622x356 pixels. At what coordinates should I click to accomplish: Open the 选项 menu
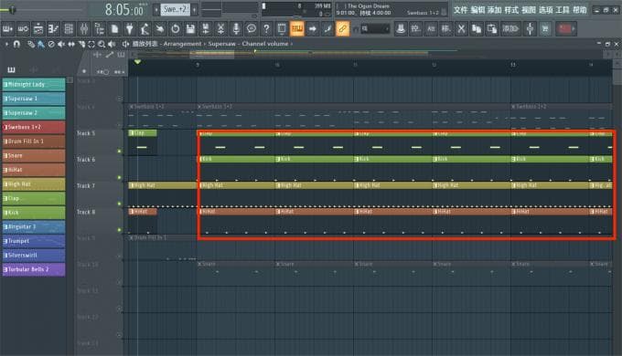(545, 10)
